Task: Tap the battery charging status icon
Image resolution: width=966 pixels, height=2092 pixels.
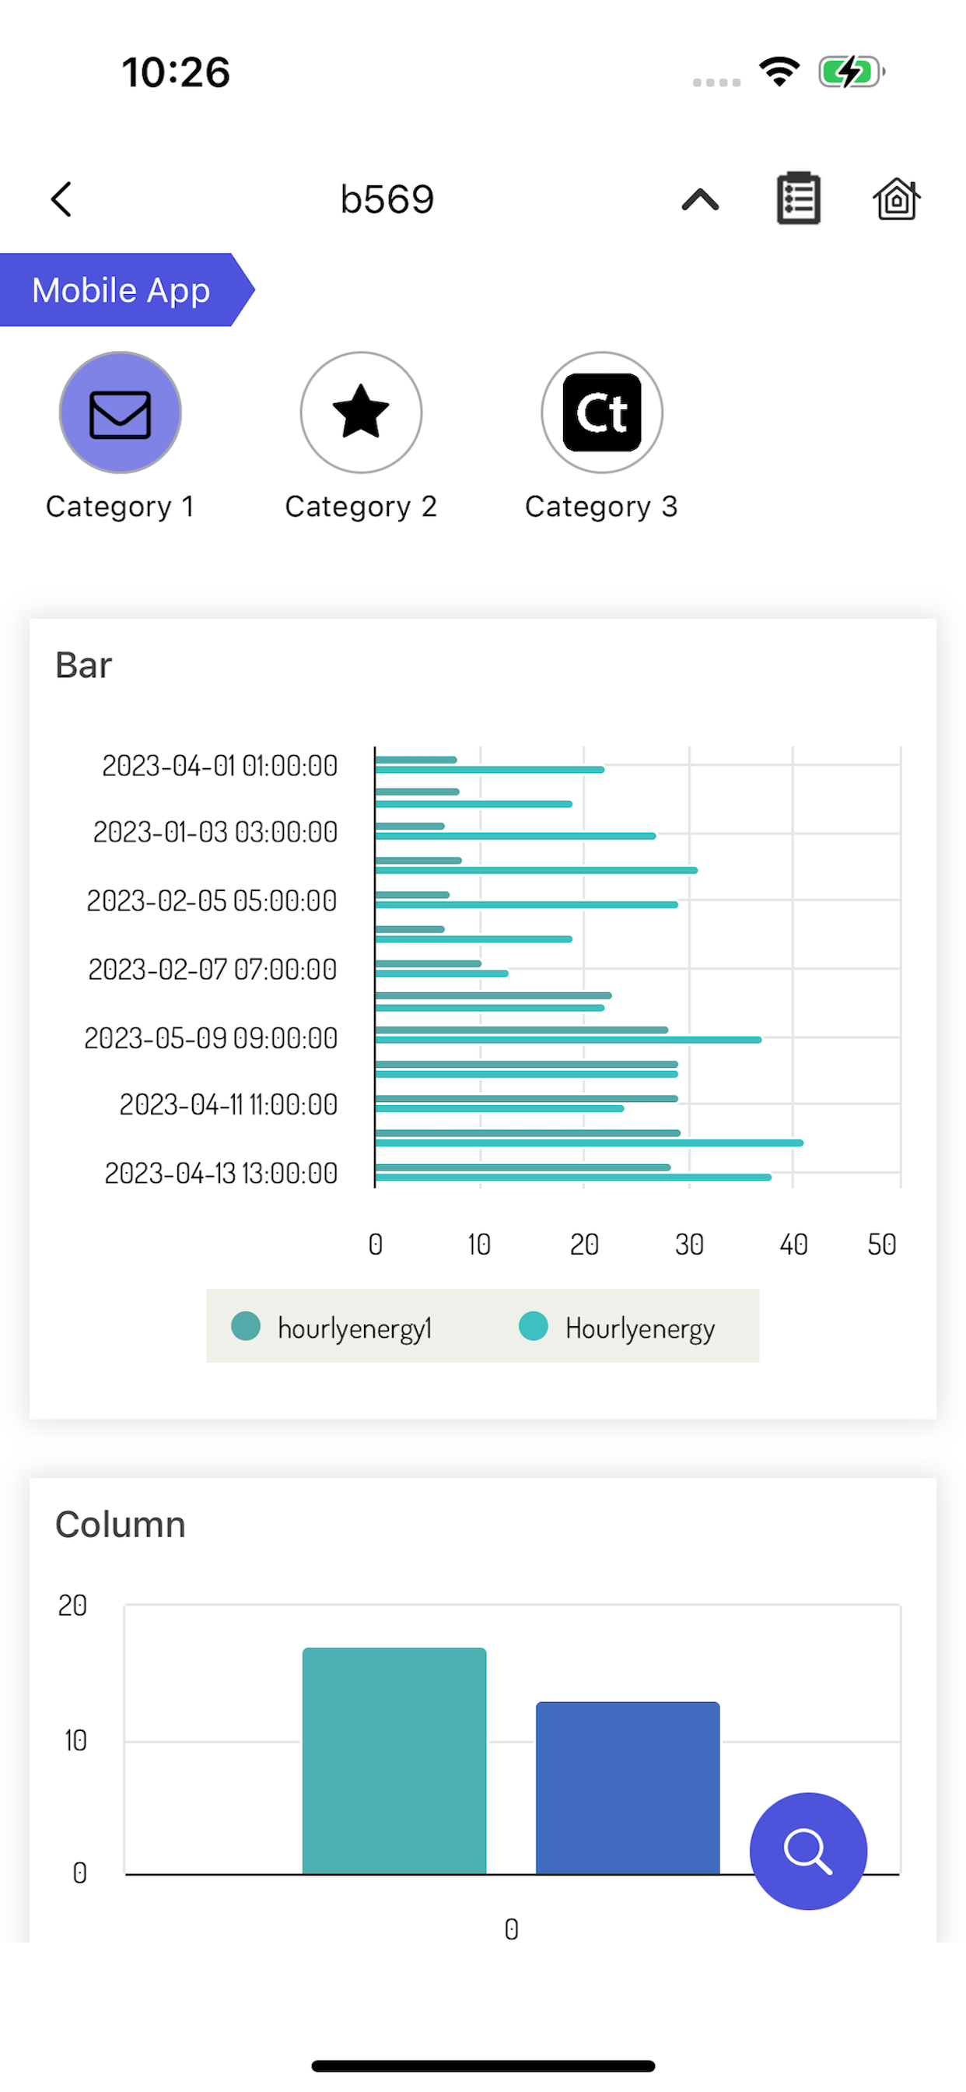Action: (x=852, y=72)
